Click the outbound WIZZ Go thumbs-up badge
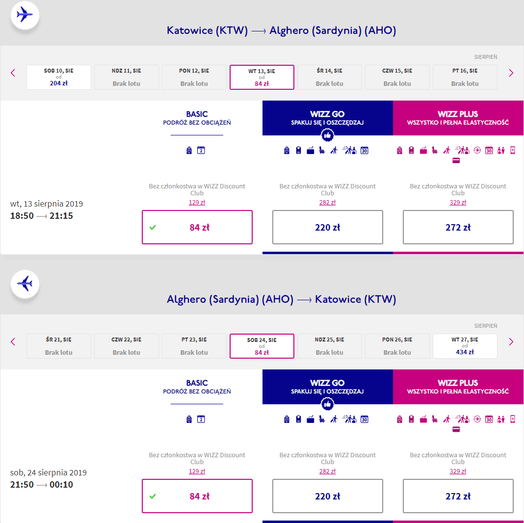This screenshot has height=523, width=524. click(327, 135)
